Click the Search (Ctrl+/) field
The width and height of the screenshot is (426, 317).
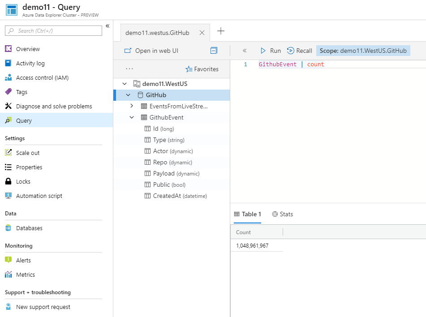pyautogui.click(x=53, y=30)
